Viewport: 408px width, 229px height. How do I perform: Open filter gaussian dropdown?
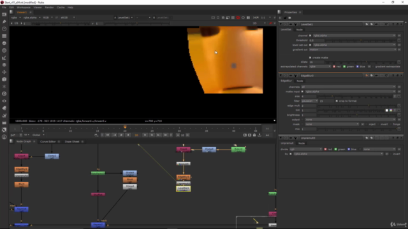pos(310,101)
